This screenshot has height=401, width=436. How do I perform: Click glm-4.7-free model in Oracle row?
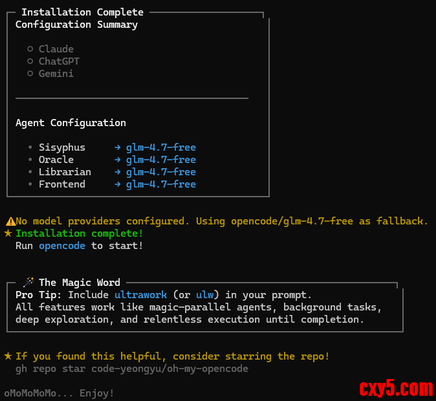[x=161, y=160]
